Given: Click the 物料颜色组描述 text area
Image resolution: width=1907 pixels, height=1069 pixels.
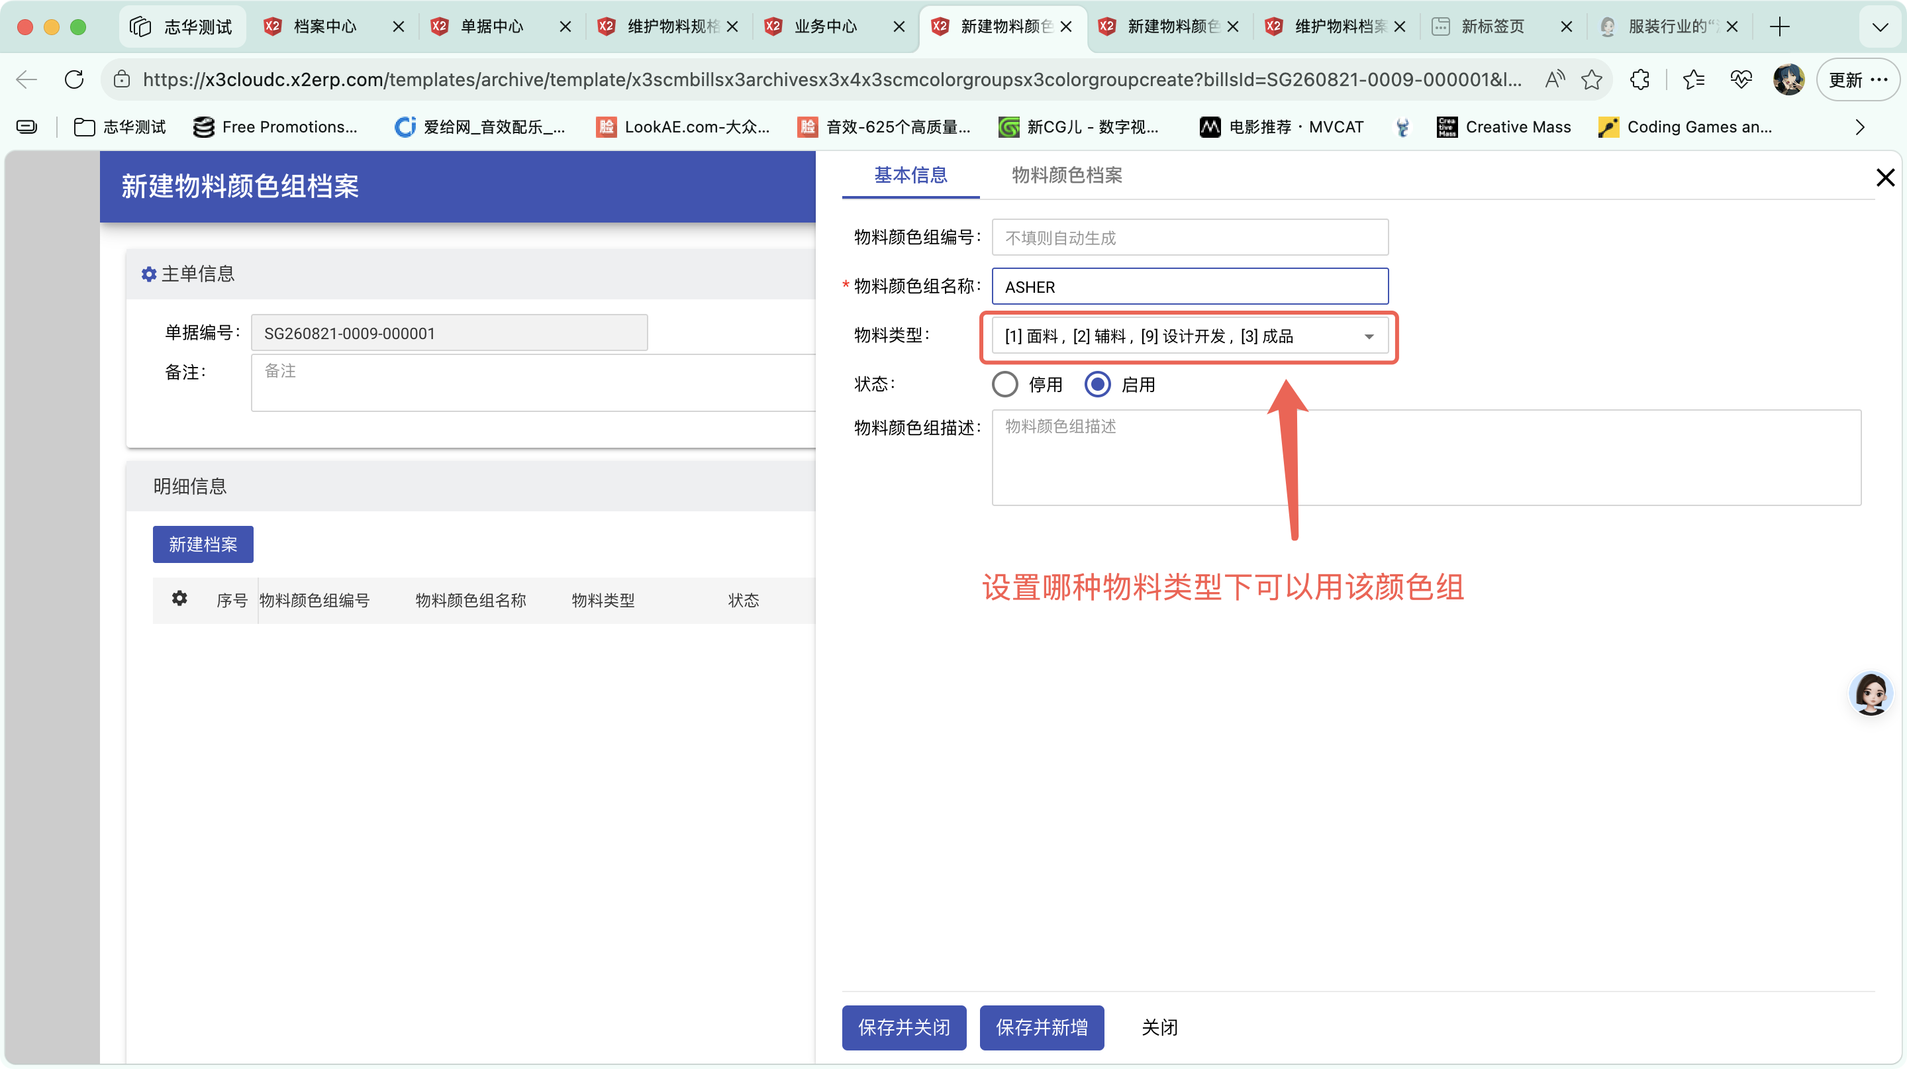Looking at the screenshot, I should (x=1426, y=458).
